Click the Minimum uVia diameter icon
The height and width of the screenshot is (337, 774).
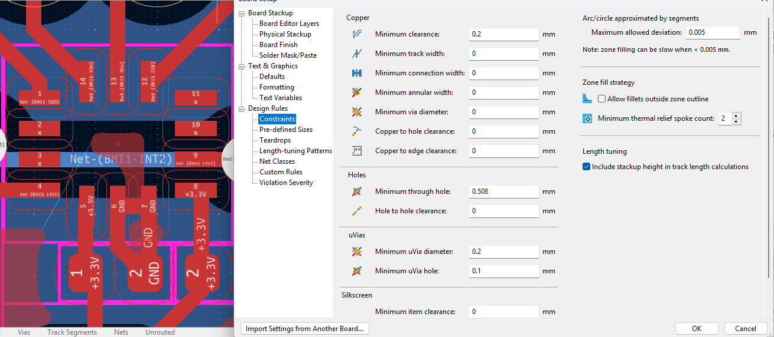point(356,252)
